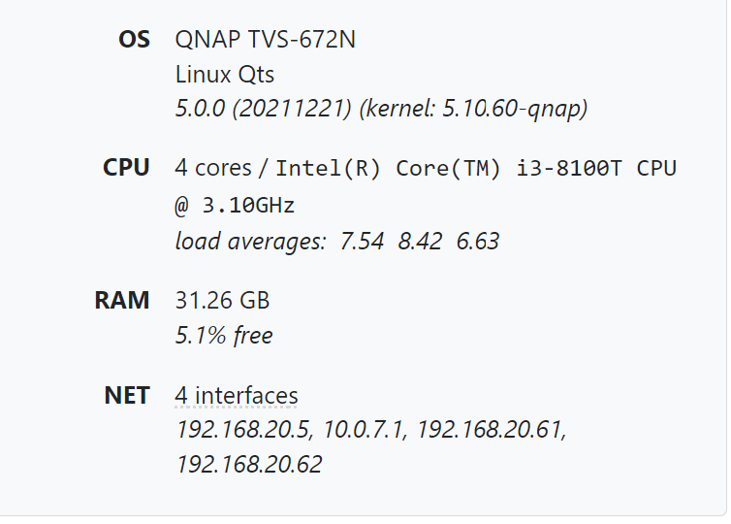Click the Intel Core i3-8100T processor name

pyautogui.click(x=475, y=168)
